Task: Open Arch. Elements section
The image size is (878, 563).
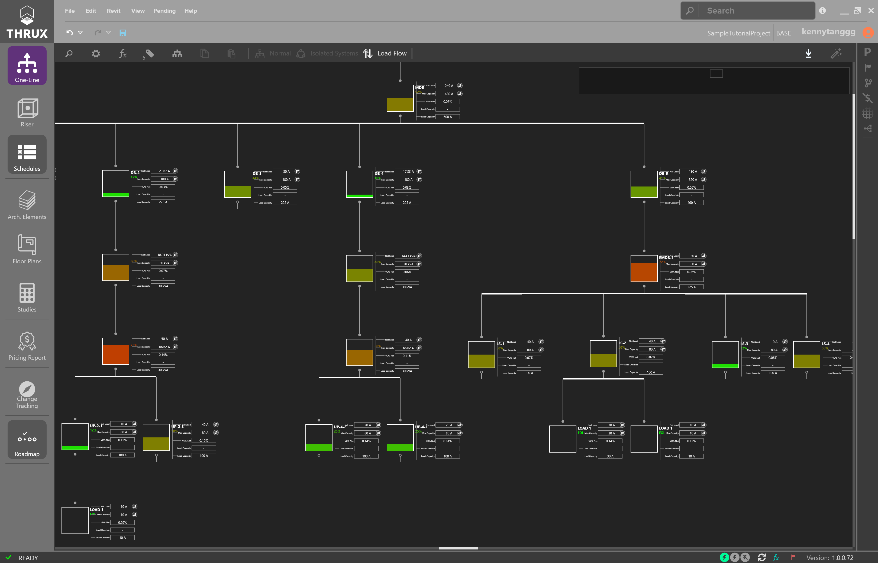Action: pyautogui.click(x=27, y=204)
